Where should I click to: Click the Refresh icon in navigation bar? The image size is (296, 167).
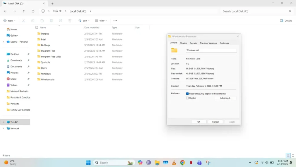(x=33, y=11)
